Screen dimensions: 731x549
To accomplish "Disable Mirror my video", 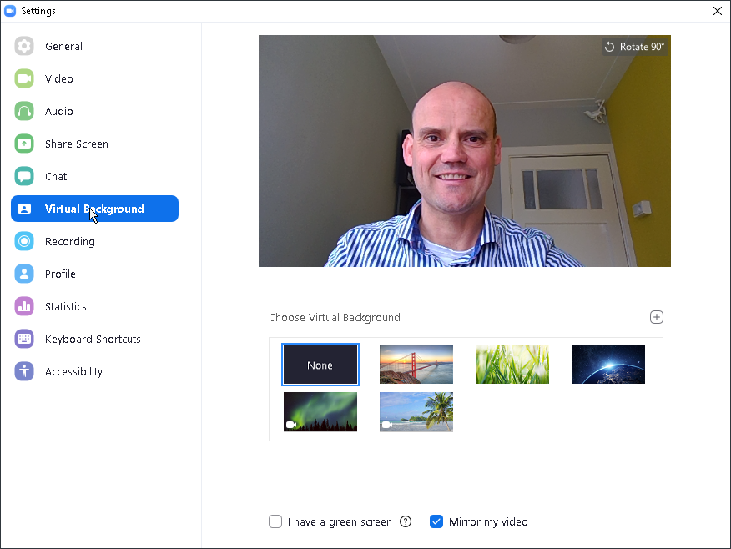I will [x=436, y=521].
